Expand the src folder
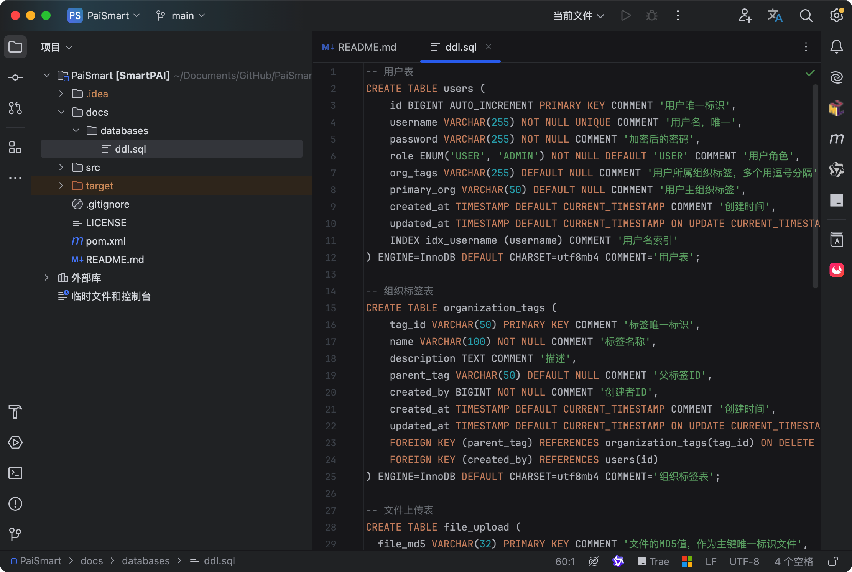Viewport: 852px width, 572px height. click(x=61, y=168)
